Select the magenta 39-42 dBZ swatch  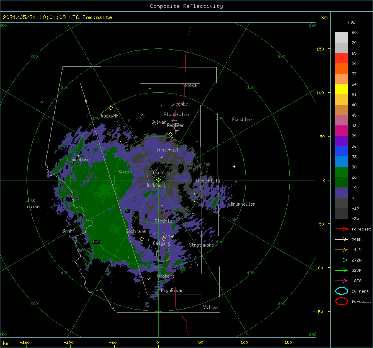(342, 130)
